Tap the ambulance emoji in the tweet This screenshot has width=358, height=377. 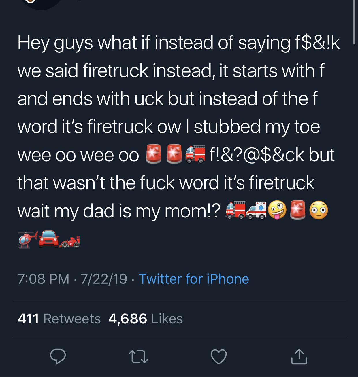click(257, 211)
